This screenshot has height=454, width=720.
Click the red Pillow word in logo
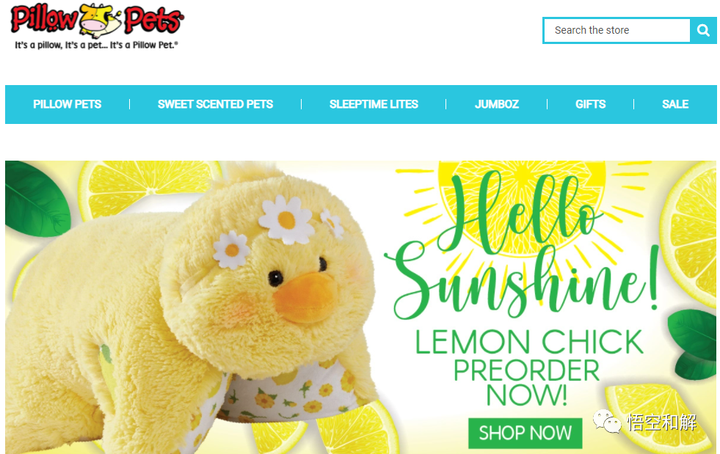[44, 19]
